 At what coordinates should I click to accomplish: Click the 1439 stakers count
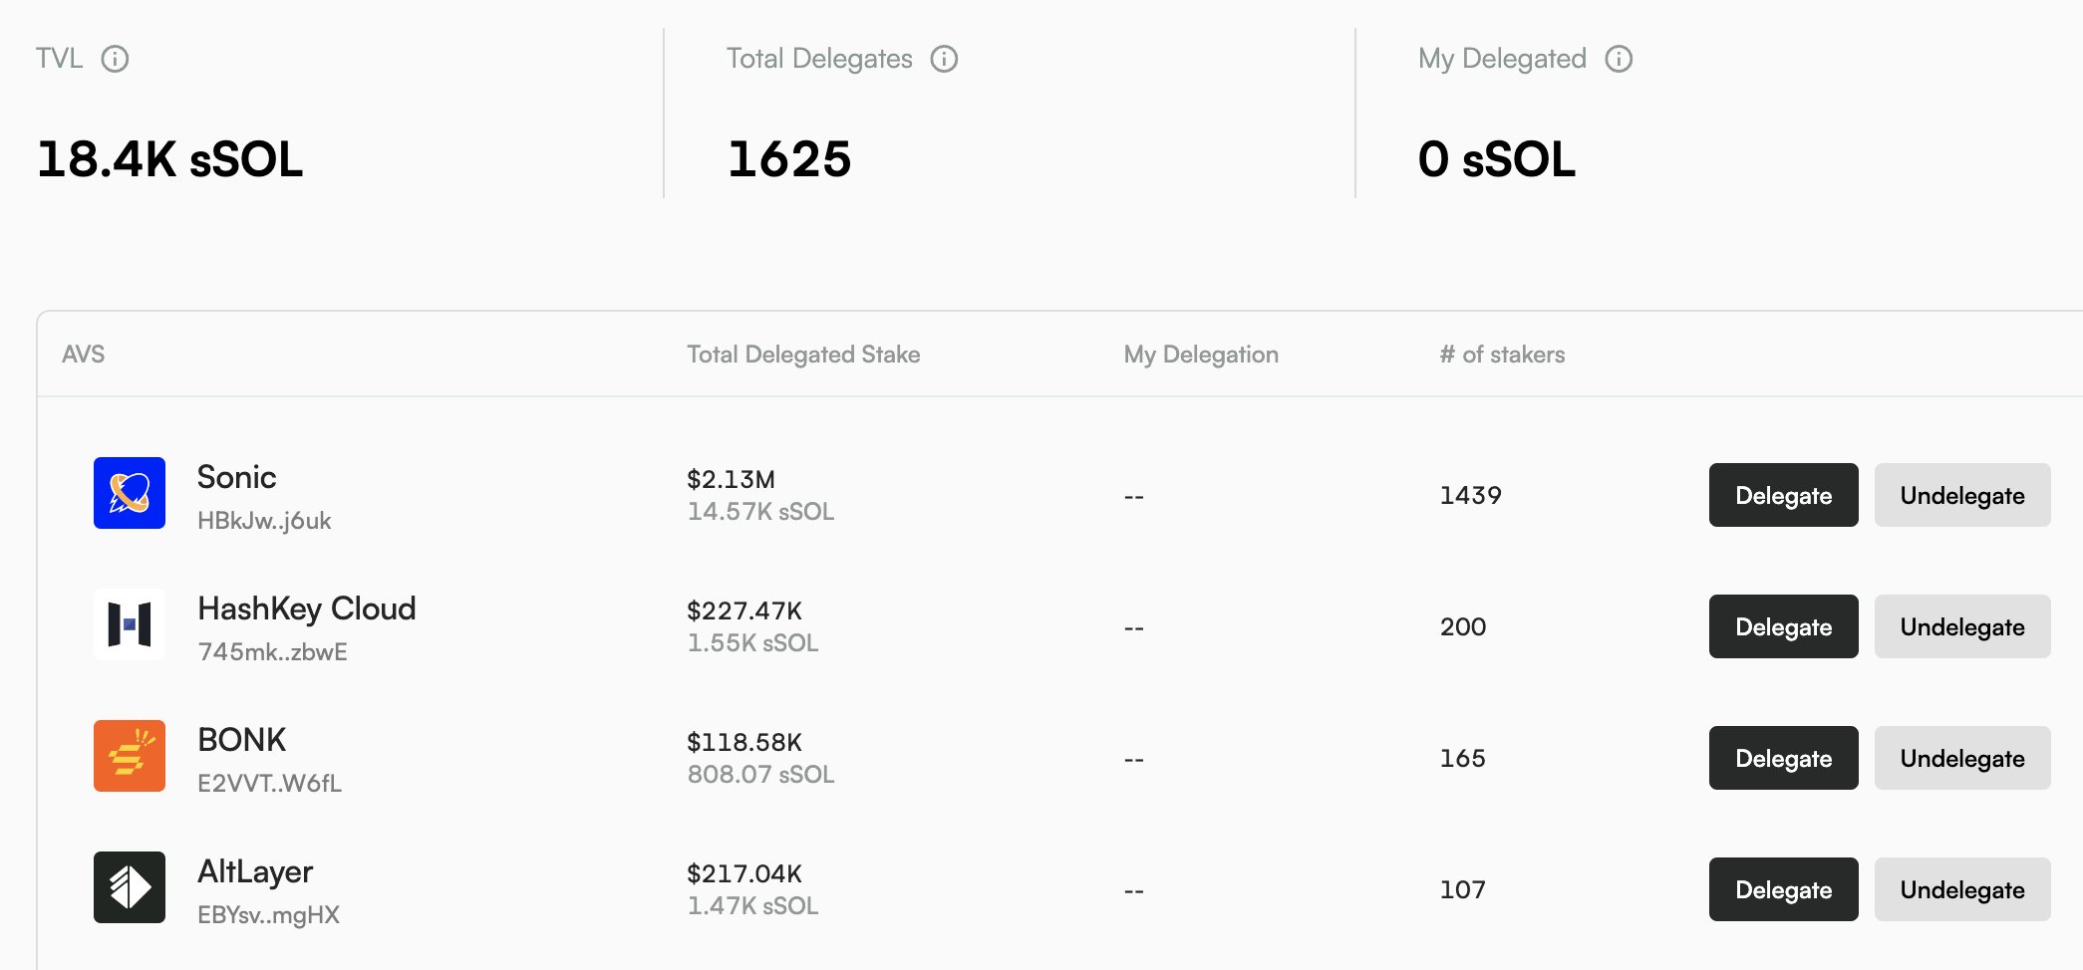[x=1470, y=496]
